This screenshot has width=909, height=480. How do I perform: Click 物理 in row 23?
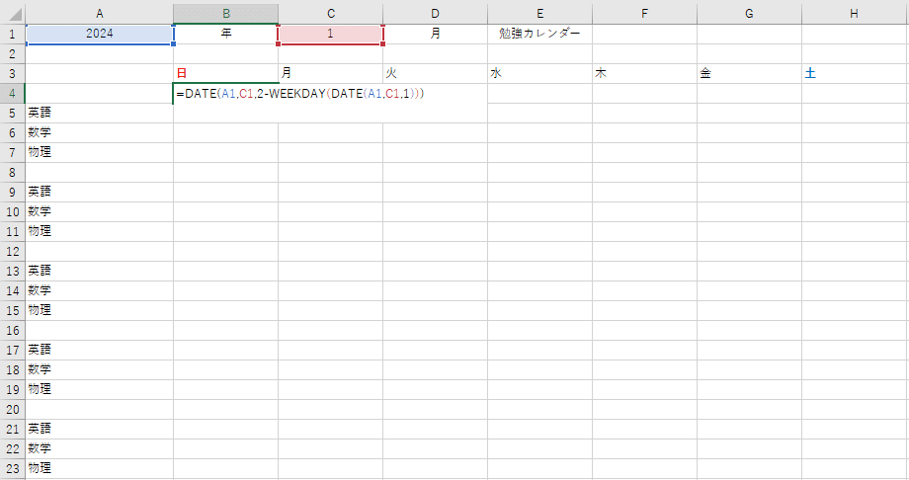99,468
